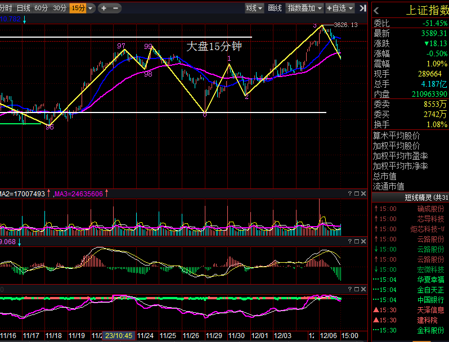The image size is (449, 342).
Task: Open 天泽信息 alert row
Action: click(410, 310)
